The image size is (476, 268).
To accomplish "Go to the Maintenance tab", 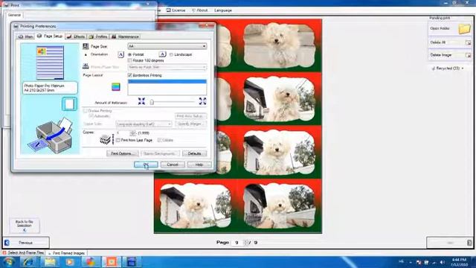I will pos(125,36).
